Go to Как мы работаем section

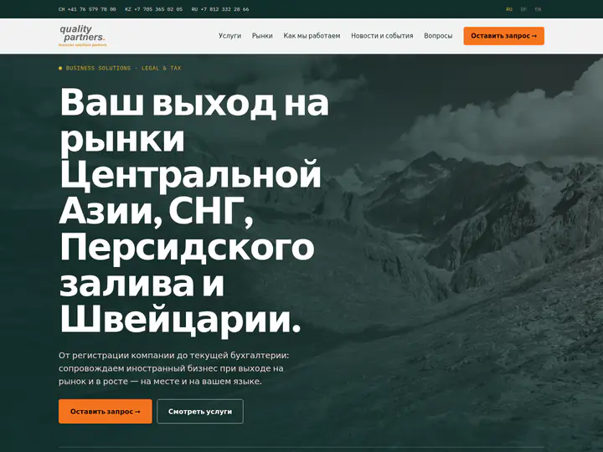click(312, 36)
